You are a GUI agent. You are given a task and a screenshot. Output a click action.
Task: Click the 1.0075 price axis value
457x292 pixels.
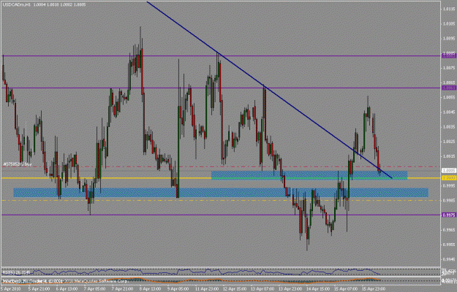click(448, 68)
